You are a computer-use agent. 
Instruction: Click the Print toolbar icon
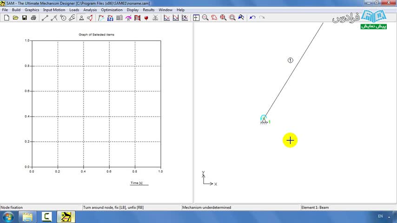tap(33, 18)
